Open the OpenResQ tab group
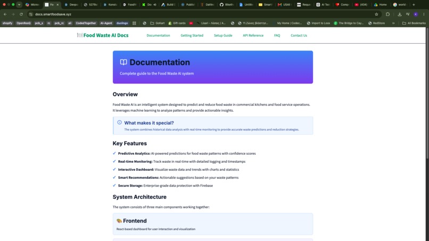 point(23,23)
